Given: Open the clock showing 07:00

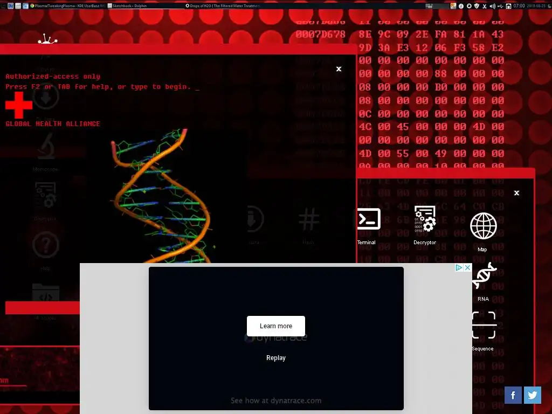Looking at the screenshot, I should click(519, 5).
